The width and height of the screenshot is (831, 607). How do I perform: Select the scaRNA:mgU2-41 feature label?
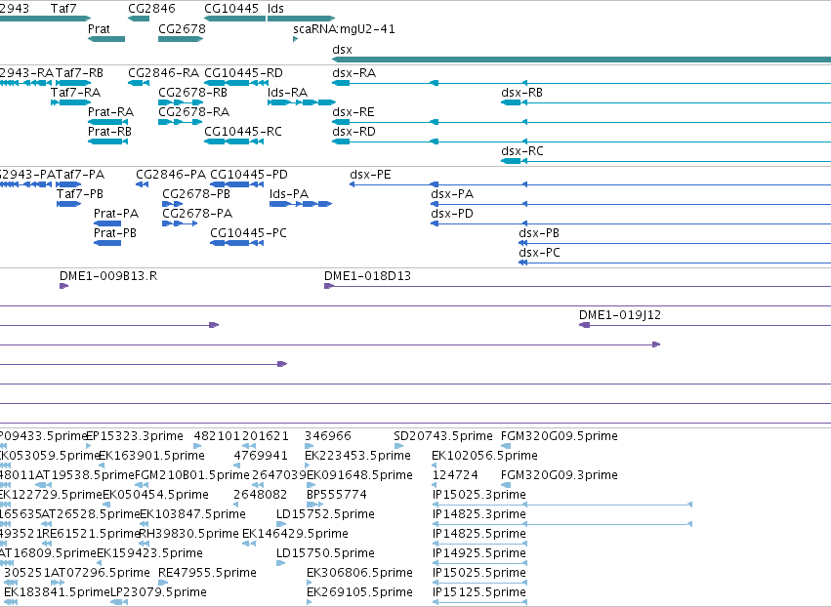344,28
